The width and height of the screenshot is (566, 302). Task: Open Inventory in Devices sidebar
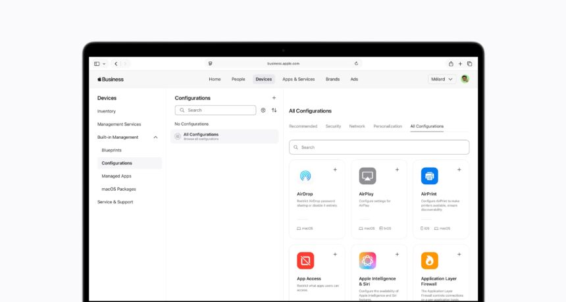tap(107, 111)
